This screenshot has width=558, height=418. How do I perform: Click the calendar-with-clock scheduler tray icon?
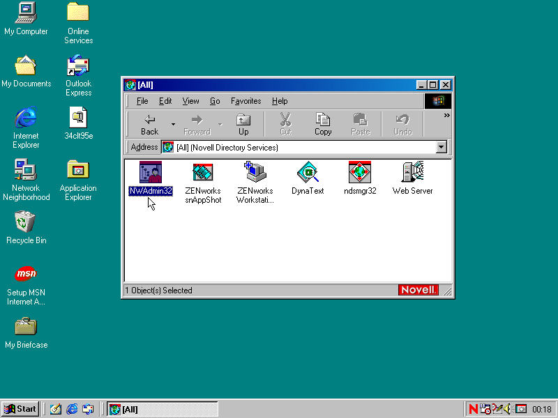tap(485, 409)
